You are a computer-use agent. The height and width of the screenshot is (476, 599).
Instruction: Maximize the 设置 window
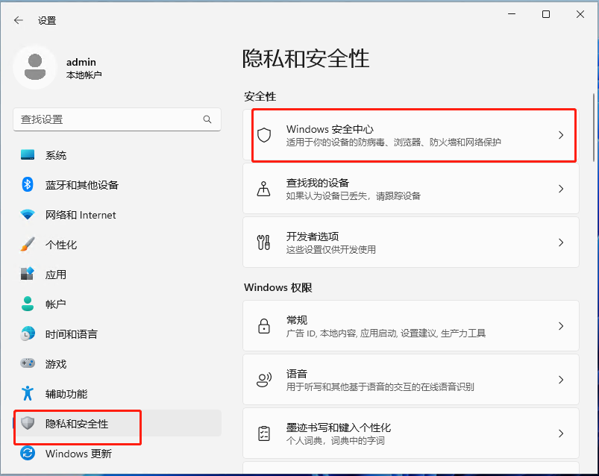[x=546, y=14]
